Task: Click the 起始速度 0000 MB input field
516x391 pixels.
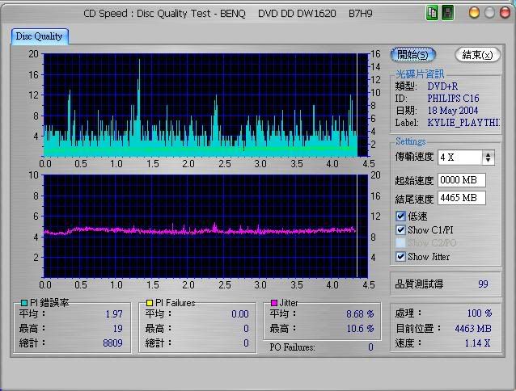Action: pos(462,180)
